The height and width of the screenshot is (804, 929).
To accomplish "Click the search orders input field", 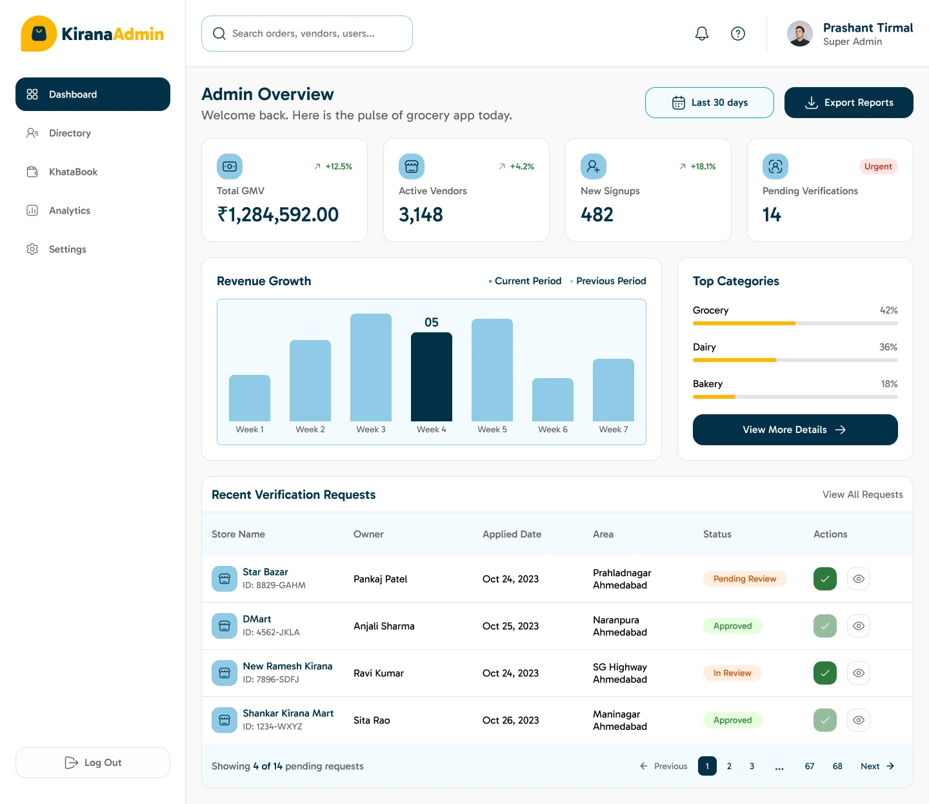I will pyautogui.click(x=307, y=34).
